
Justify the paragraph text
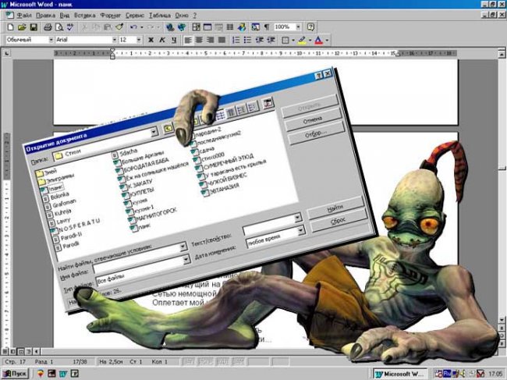pos(222,40)
